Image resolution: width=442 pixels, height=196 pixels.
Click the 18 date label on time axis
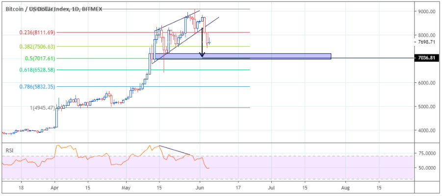[21, 188]
